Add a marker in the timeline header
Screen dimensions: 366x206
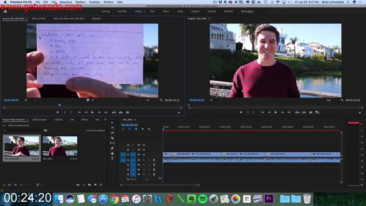[142, 129]
